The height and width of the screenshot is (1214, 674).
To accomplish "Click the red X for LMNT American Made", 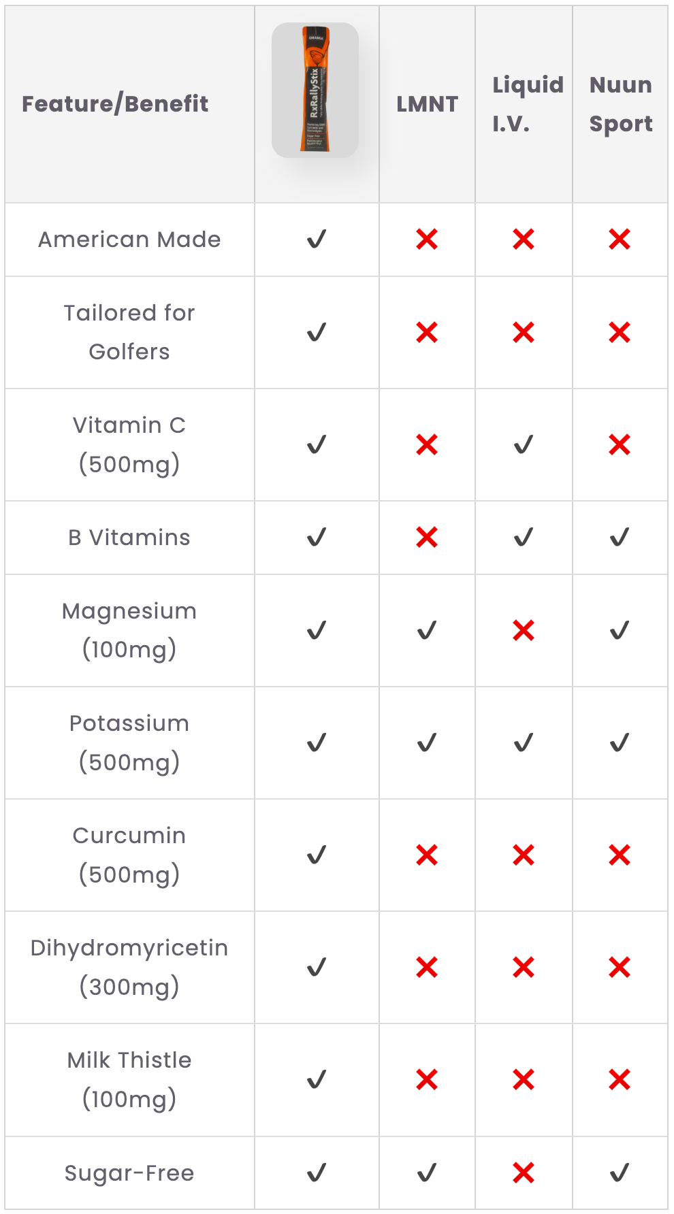I will [427, 240].
